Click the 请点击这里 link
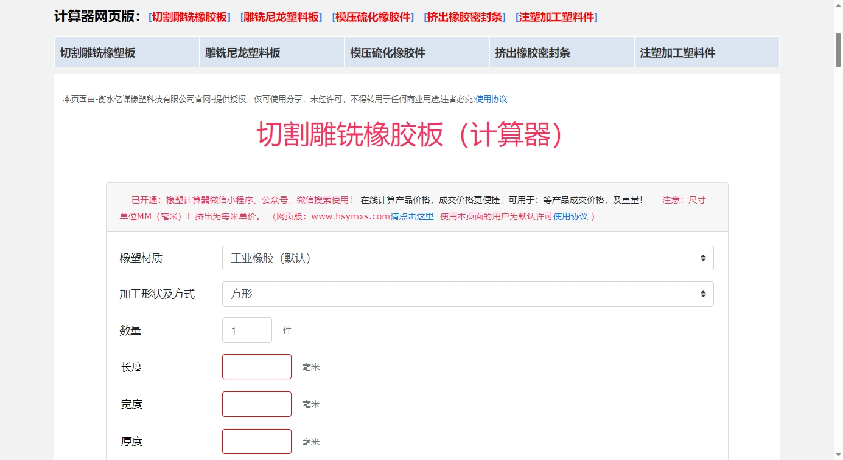The image size is (843, 460). click(x=412, y=216)
